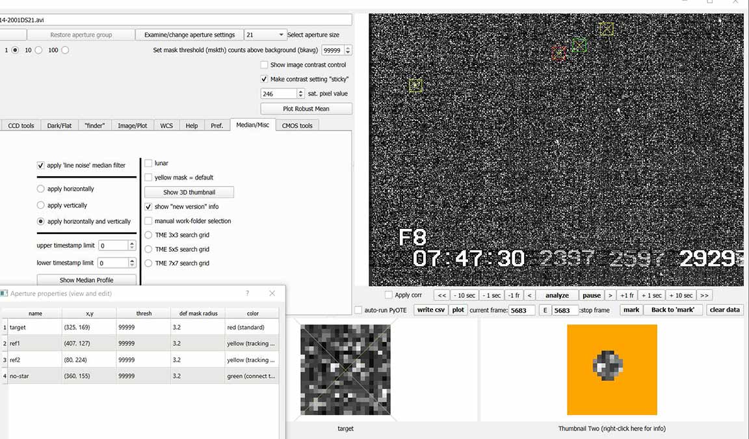Click the red target aperture box in image
Viewport: 749px width, 439px height.
point(558,53)
